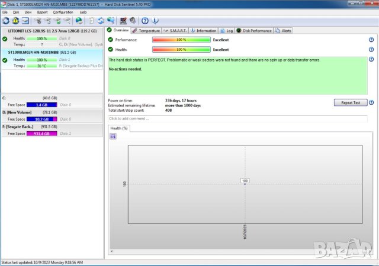The image size is (379, 266).
Task: Select the Alerts tab
Action: pos(283,30)
